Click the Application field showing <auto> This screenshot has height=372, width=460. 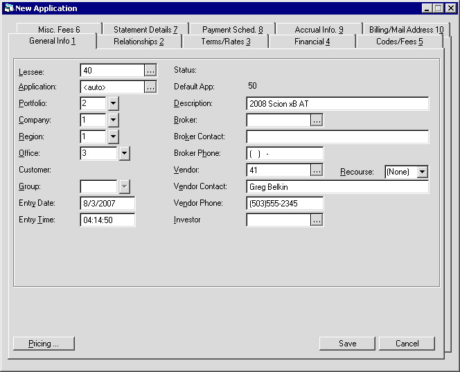pos(112,87)
